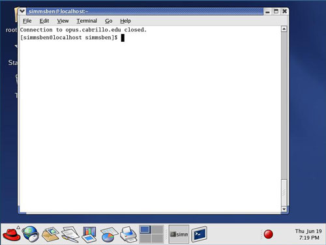
Task: Launch the word processor paper-and-pen icon
Action: (x=70, y=234)
